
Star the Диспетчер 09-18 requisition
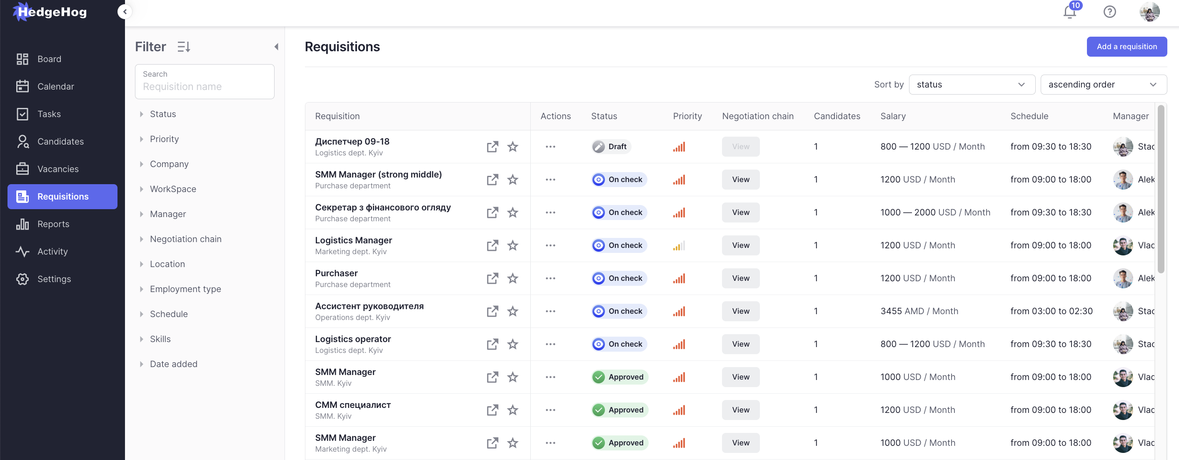point(512,147)
